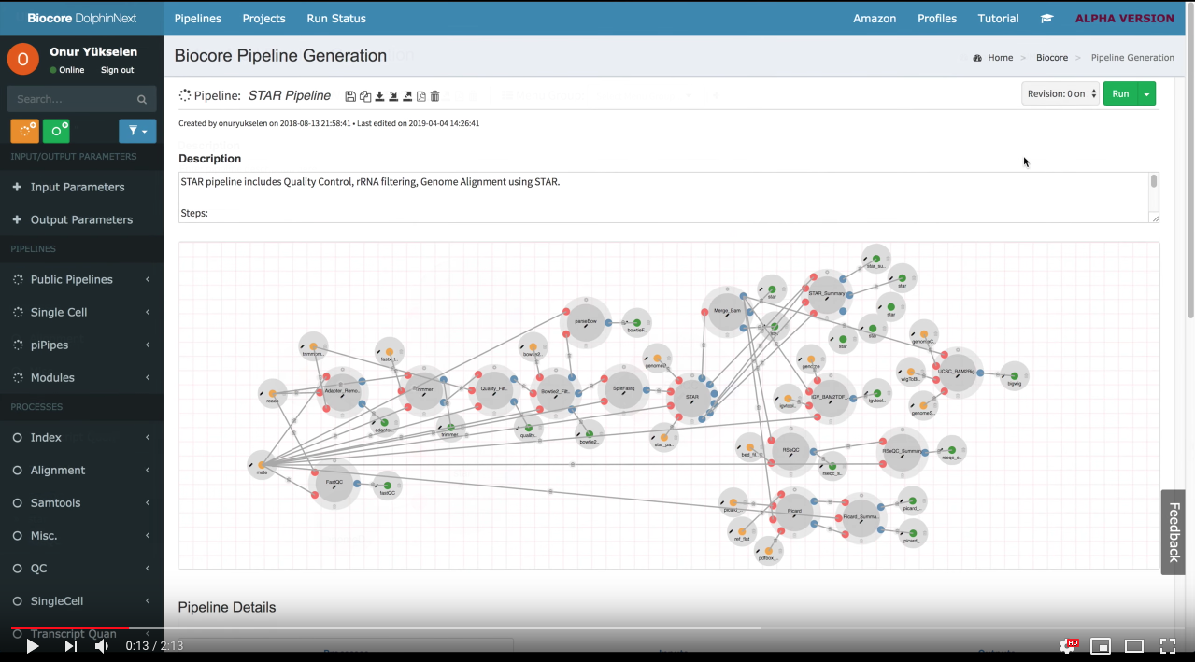Expand Samtools processes in sidebar
Viewport: 1195px width, 662px height.
(x=81, y=502)
